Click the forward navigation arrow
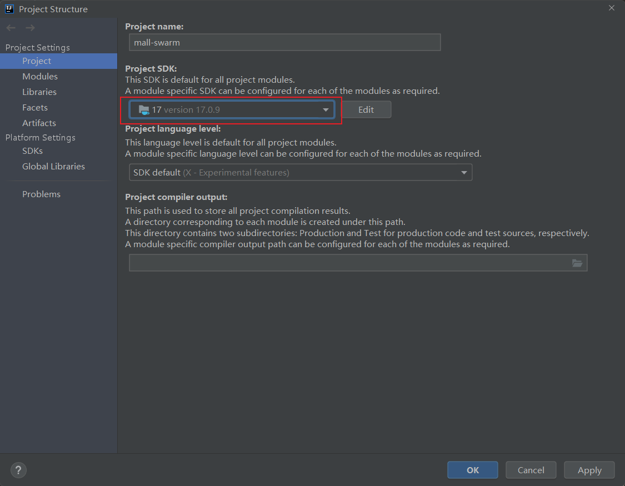This screenshot has width=625, height=486. [30, 28]
